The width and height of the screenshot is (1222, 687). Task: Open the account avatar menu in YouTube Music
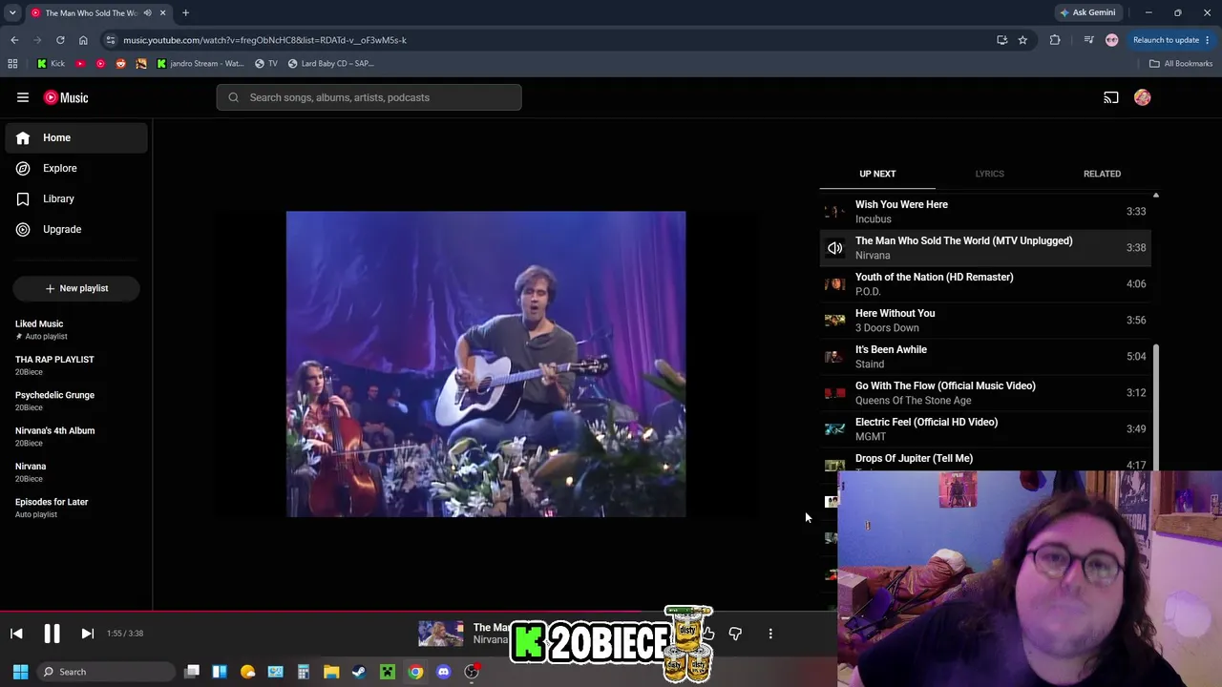1143,97
